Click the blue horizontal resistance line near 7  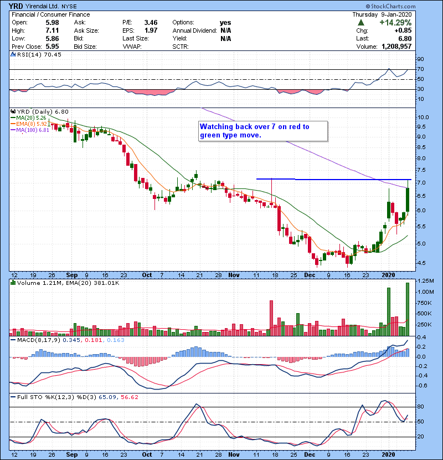coord(334,179)
